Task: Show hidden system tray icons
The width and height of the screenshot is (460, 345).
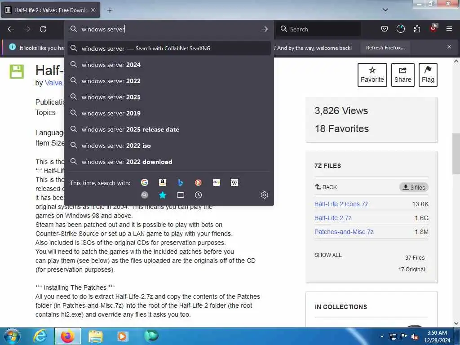Action: (x=382, y=336)
